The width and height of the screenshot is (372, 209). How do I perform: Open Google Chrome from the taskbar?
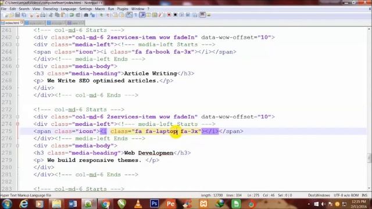106,204
